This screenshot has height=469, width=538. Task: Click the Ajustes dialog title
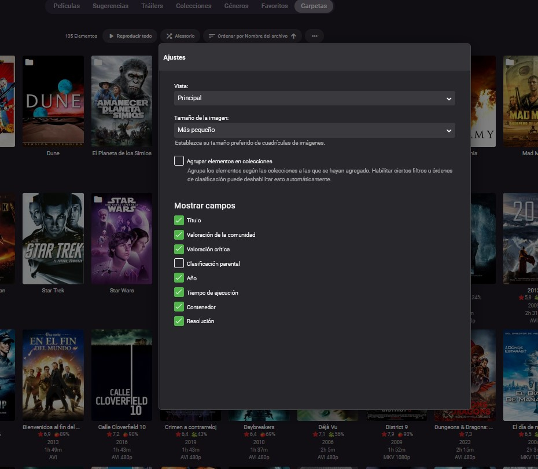pos(174,57)
